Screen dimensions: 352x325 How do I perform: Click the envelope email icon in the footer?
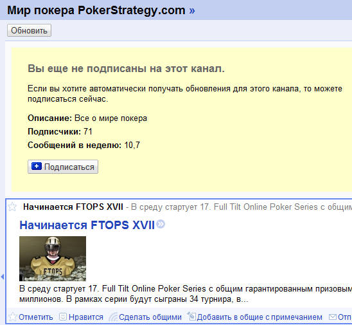(333, 317)
